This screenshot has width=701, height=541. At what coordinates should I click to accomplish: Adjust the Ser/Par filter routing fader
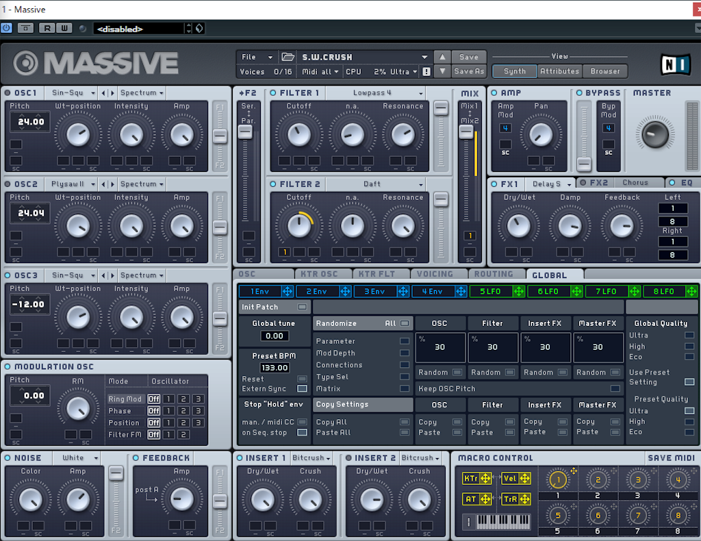[245, 131]
